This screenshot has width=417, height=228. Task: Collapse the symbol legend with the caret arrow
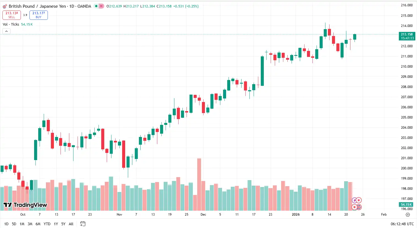6,31
